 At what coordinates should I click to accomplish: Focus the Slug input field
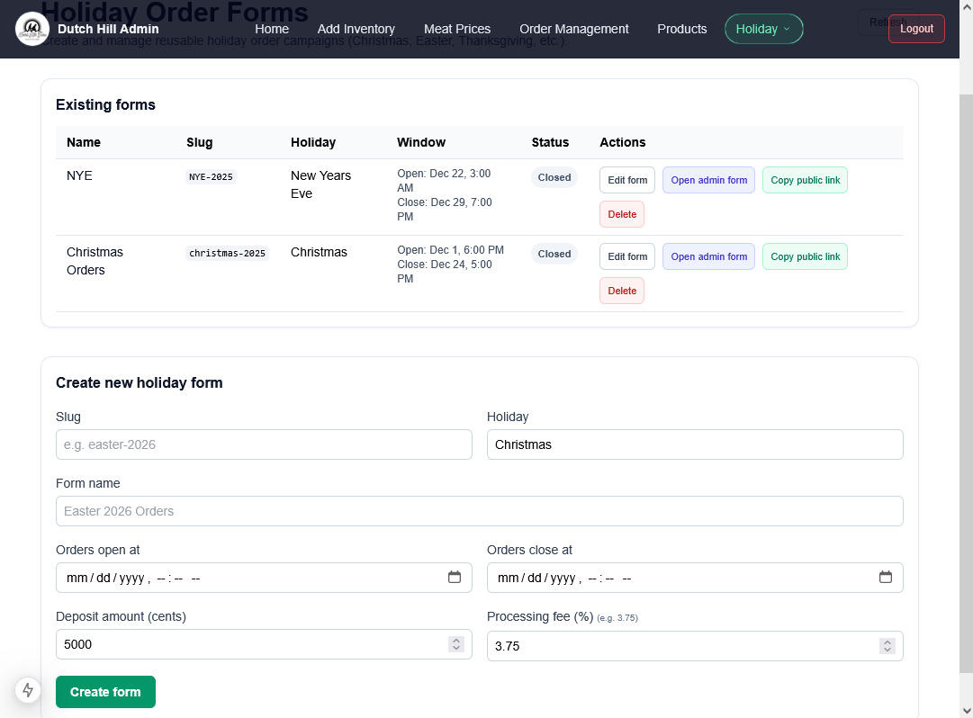pyautogui.click(x=264, y=444)
